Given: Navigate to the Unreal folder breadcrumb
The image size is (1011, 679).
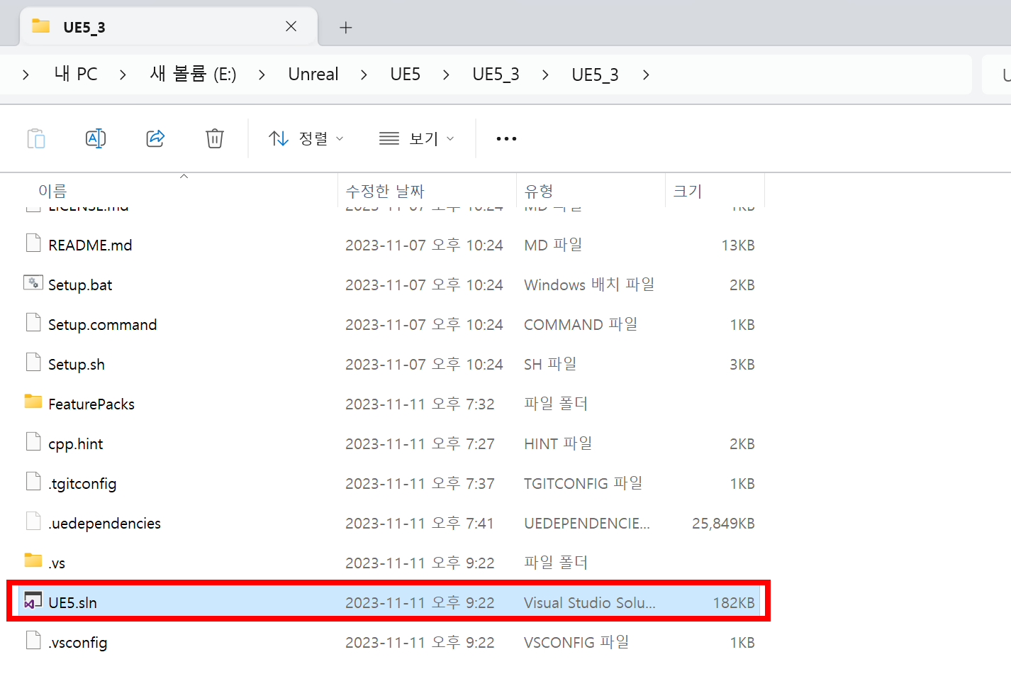Looking at the screenshot, I should [313, 74].
